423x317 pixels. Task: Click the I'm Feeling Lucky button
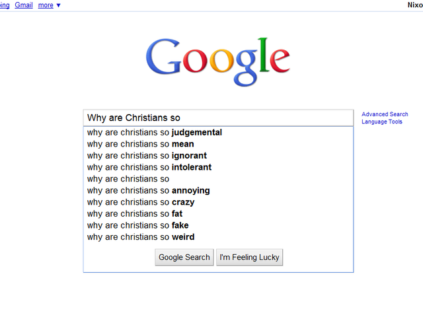click(x=250, y=258)
